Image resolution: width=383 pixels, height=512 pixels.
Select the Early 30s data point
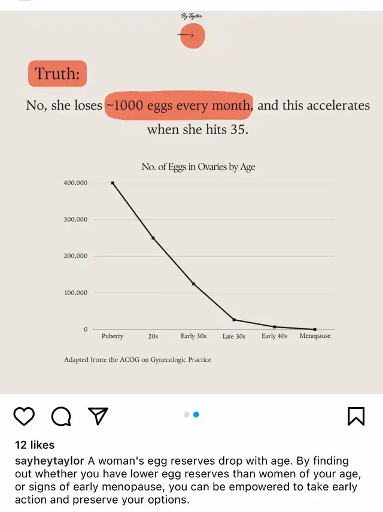click(x=194, y=283)
